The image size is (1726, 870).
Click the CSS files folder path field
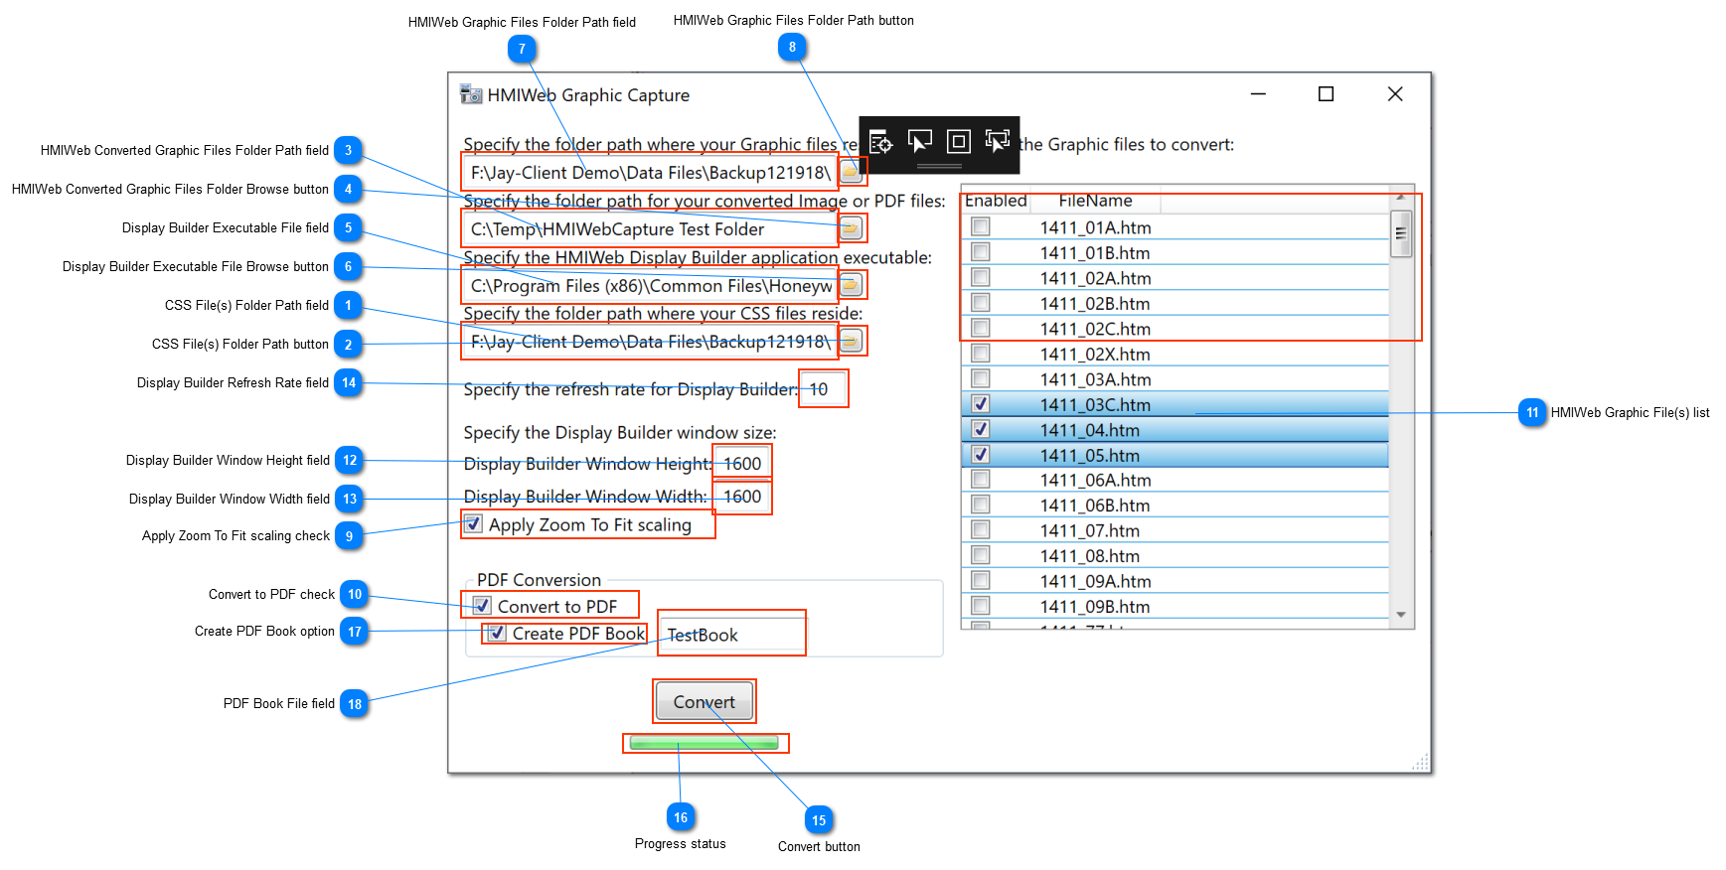tap(650, 342)
